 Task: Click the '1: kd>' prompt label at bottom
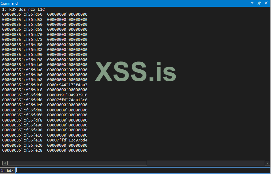[7, 171]
